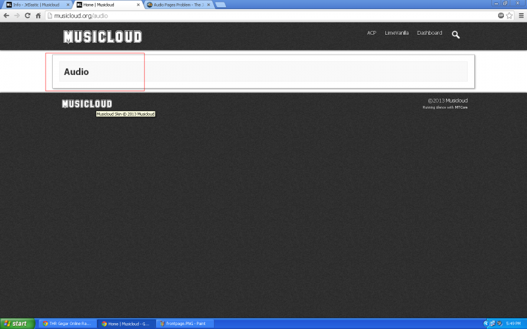Go to browser home page icon
This screenshot has width=527, height=329.
tap(38, 15)
